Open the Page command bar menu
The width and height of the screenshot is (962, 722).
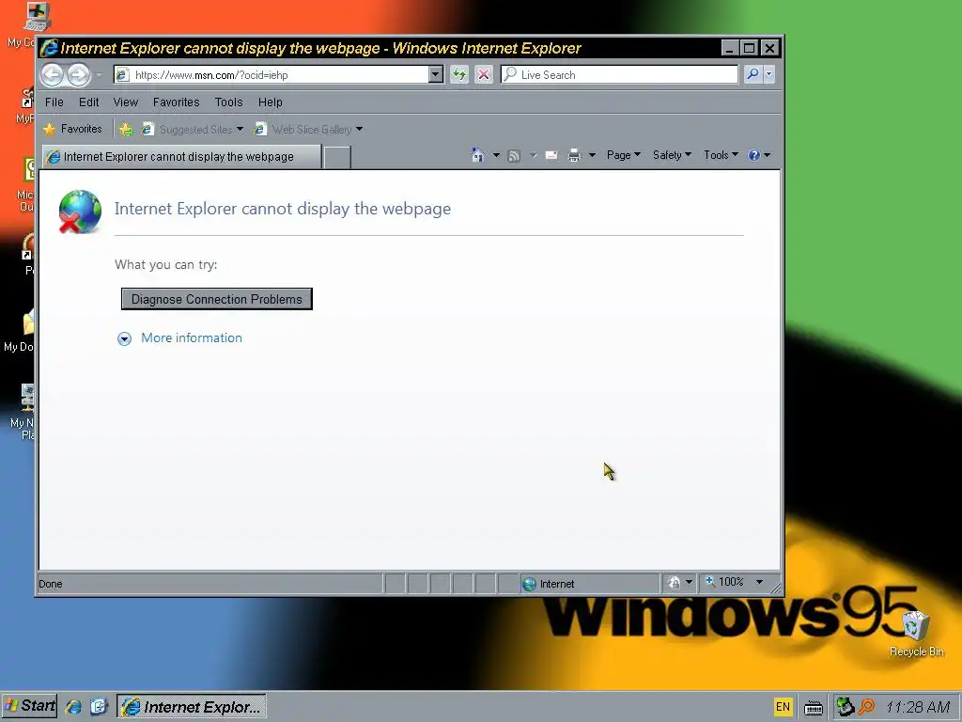(x=624, y=155)
